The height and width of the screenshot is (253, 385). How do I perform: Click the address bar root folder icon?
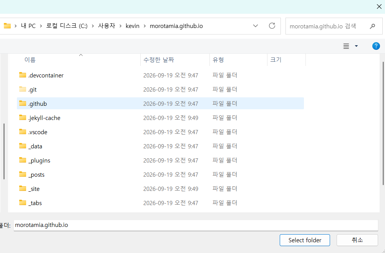[x=7, y=26]
